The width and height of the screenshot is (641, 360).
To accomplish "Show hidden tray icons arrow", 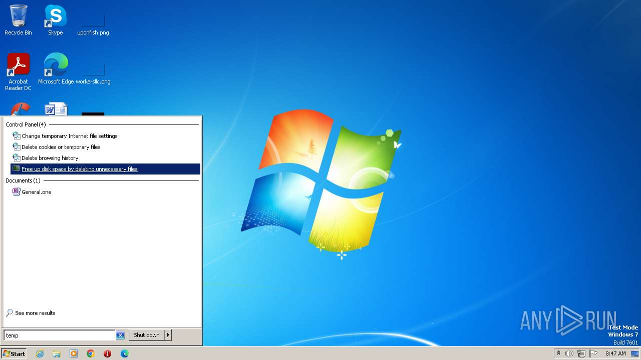I will tap(558, 353).
